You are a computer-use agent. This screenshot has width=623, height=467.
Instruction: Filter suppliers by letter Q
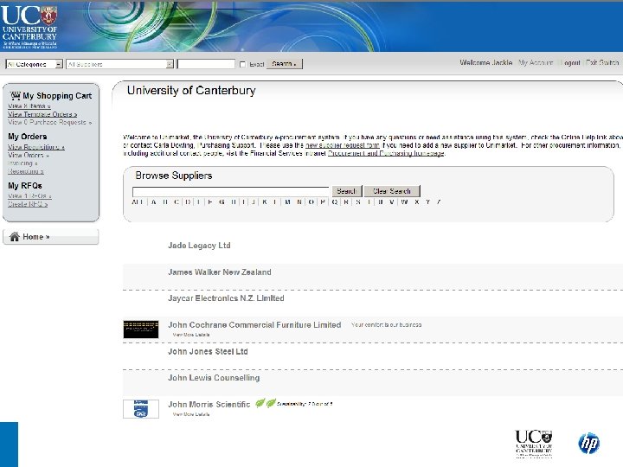pos(335,202)
